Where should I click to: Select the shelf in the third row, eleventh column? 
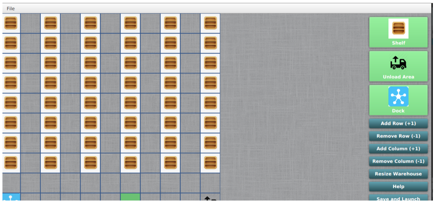pyautogui.click(x=210, y=63)
